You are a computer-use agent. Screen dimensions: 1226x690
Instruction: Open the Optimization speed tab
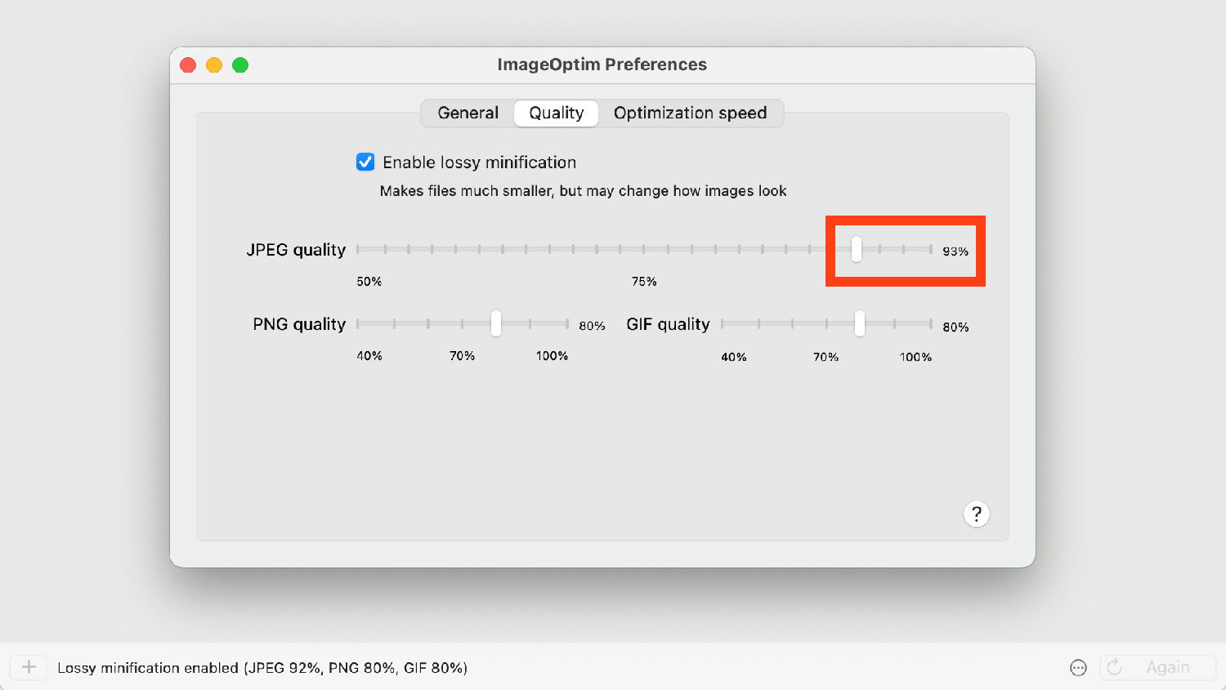[x=690, y=114]
